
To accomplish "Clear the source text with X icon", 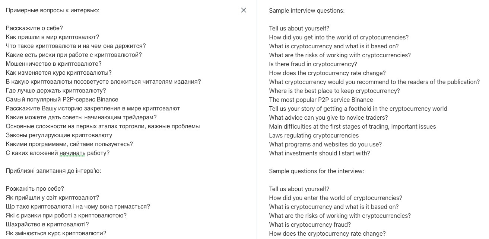I will [244, 10].
